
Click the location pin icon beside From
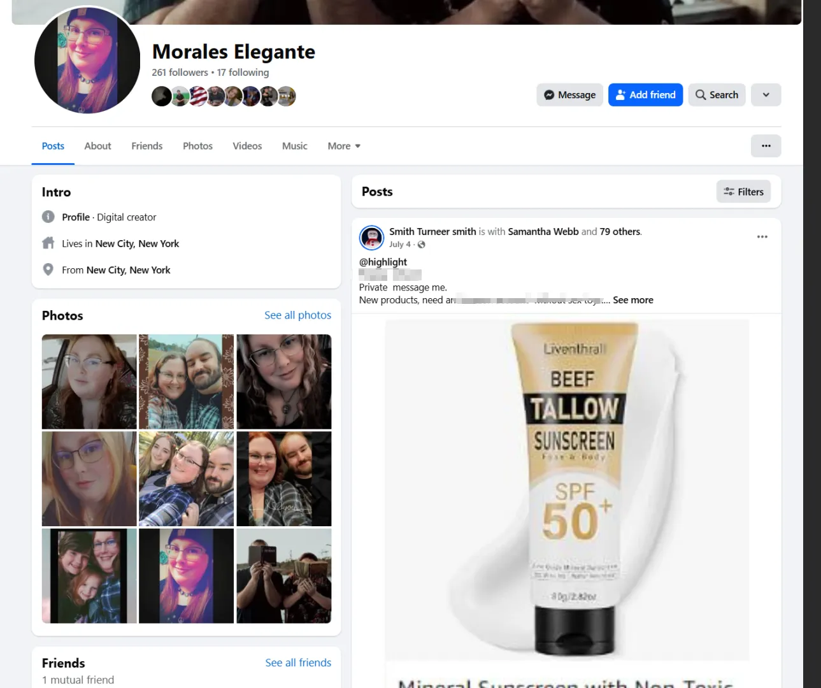[x=48, y=269]
